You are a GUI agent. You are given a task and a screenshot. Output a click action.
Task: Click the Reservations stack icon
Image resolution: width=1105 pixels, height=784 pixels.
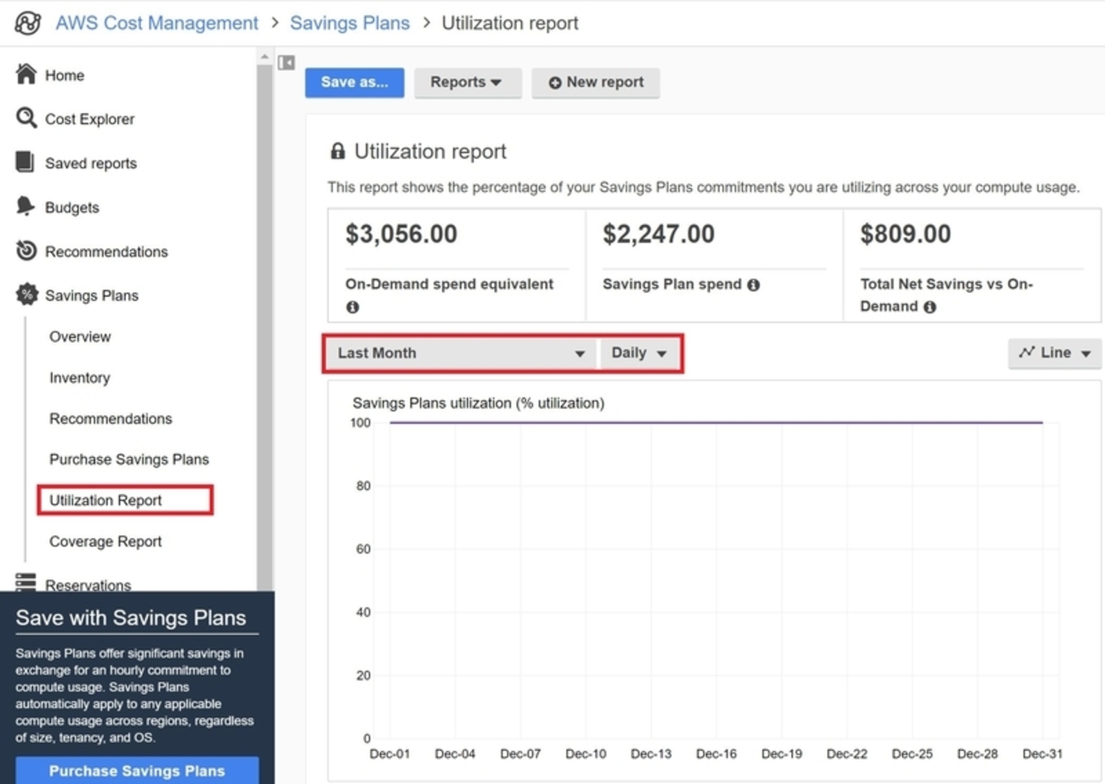click(x=25, y=583)
